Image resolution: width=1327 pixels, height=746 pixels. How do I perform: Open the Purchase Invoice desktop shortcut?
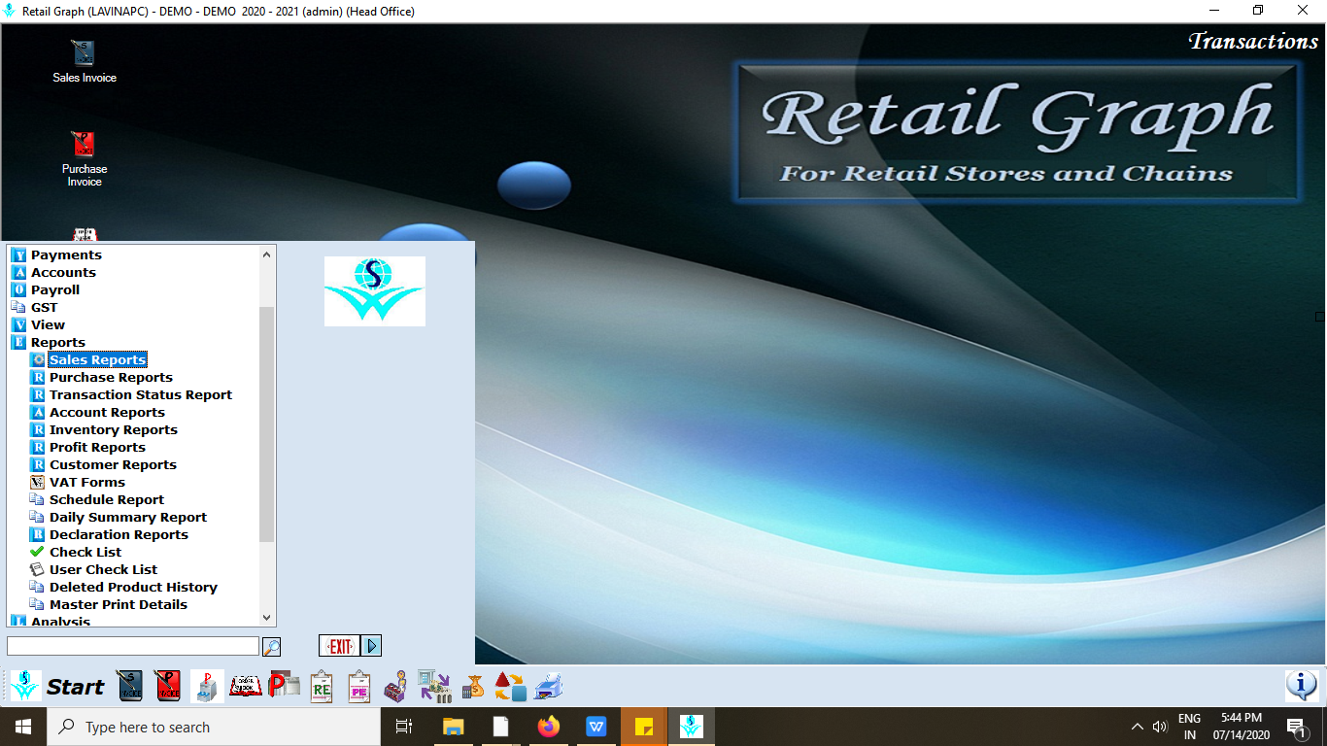tap(85, 158)
